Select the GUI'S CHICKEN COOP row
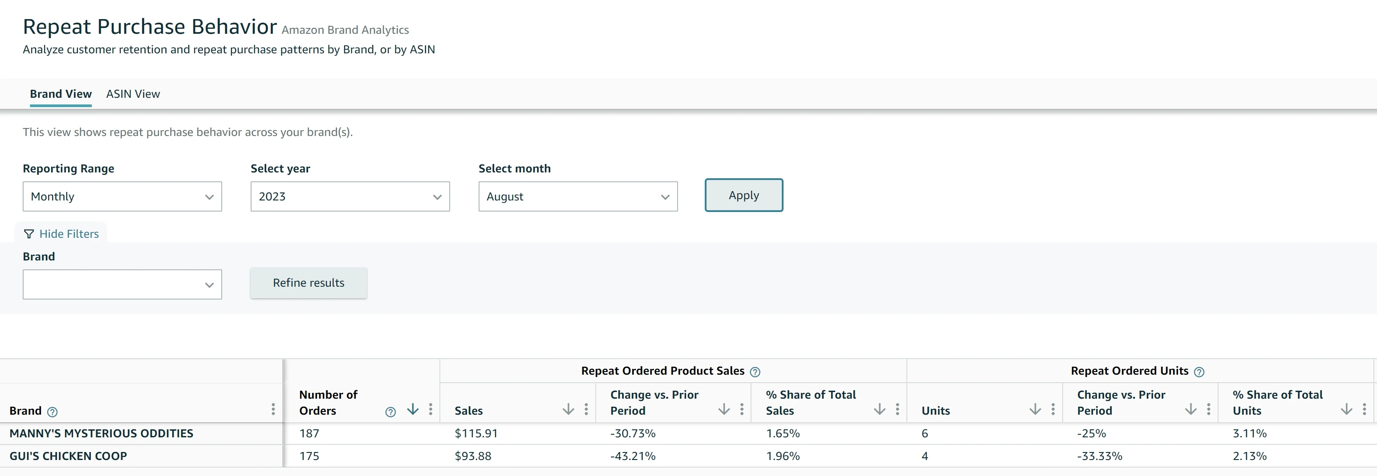Image resolution: width=1377 pixels, height=476 pixels. pyautogui.click(x=688, y=456)
